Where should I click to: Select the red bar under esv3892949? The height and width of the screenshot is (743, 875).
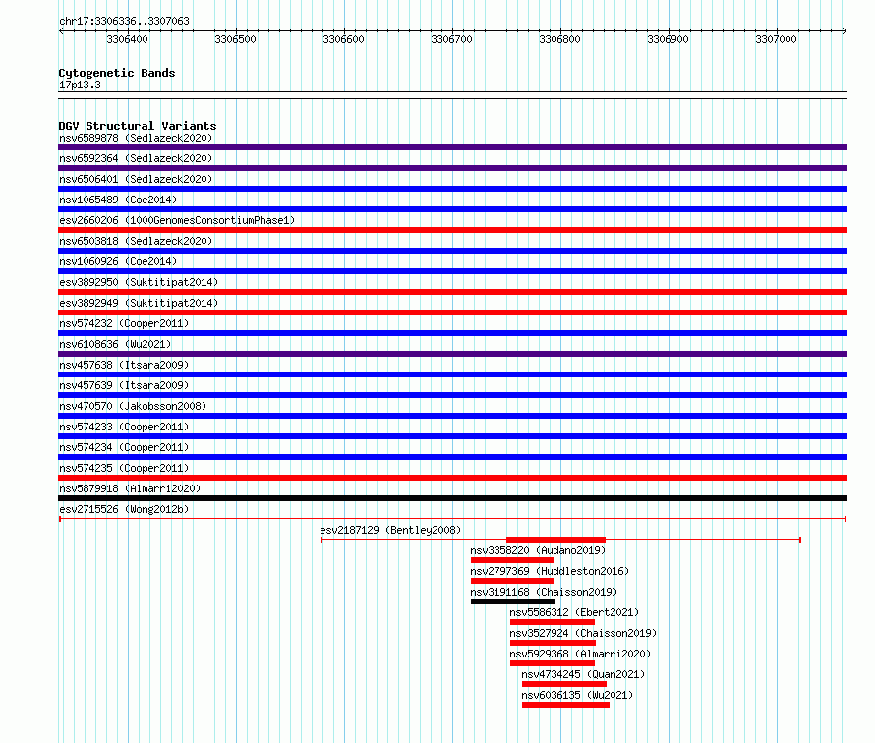pyautogui.click(x=452, y=313)
